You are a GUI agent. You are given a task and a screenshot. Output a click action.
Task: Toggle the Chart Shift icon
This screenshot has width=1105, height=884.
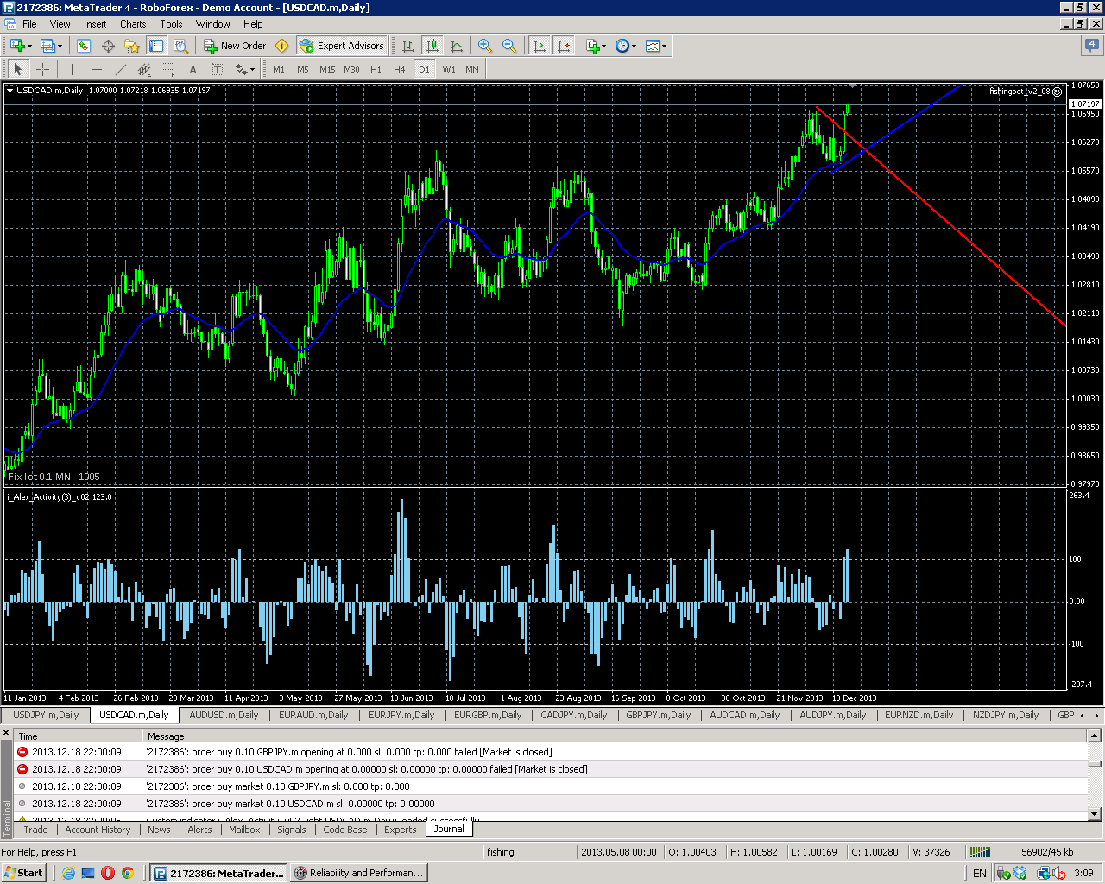click(x=564, y=46)
